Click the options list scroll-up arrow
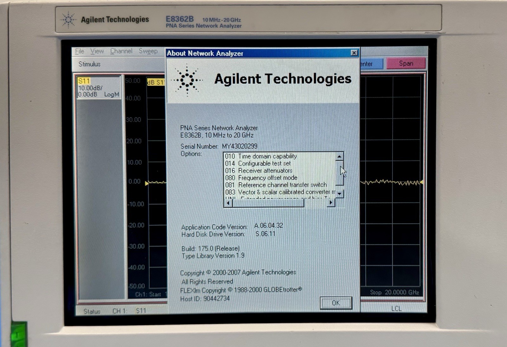Image resolution: width=507 pixels, height=347 pixels. coord(339,157)
